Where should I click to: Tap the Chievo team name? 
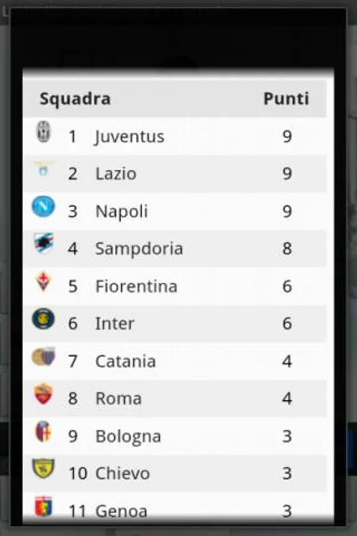pyautogui.click(x=123, y=473)
